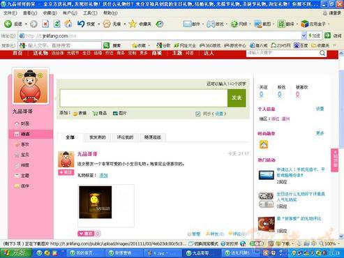Image resolution: width=344 pixels, height=258 pixels.
Task: Open 信件 in the pink sidebar
Action: click(25, 186)
